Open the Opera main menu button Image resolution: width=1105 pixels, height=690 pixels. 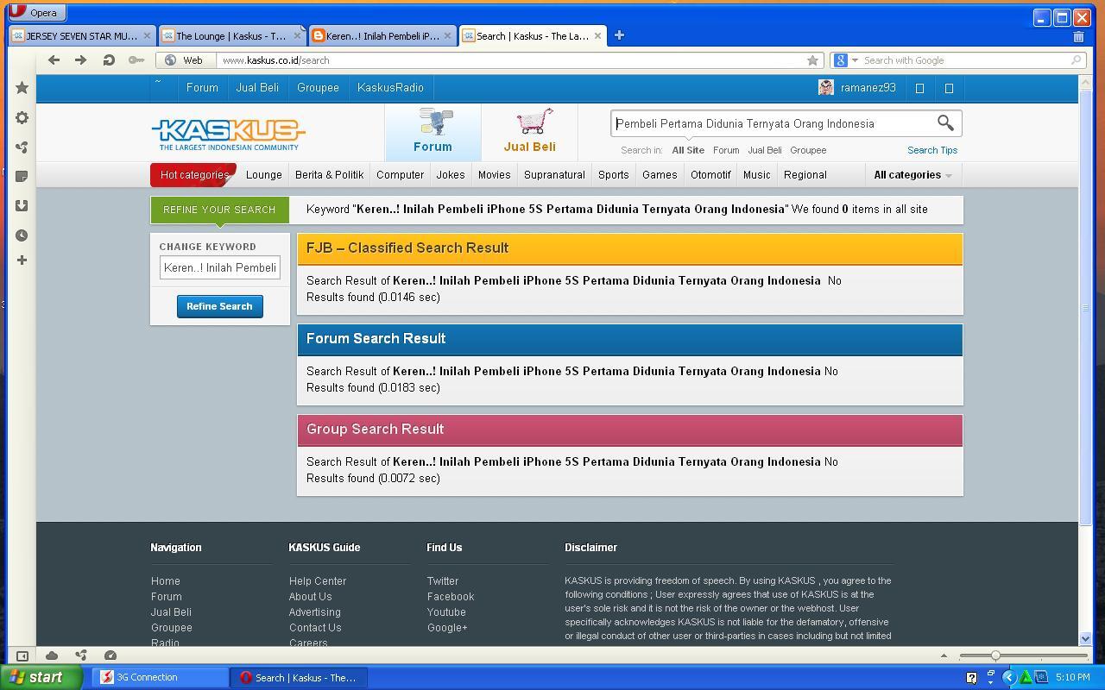click(x=35, y=13)
